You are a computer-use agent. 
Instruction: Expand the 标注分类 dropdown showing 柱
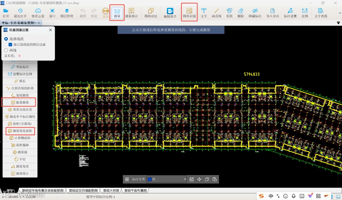coord(185,179)
